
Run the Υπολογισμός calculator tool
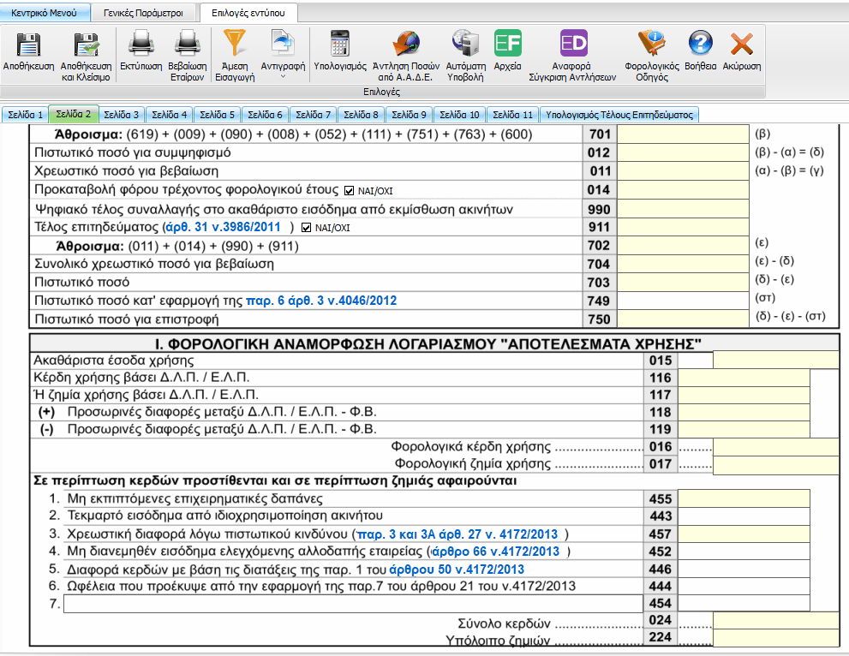point(340,45)
